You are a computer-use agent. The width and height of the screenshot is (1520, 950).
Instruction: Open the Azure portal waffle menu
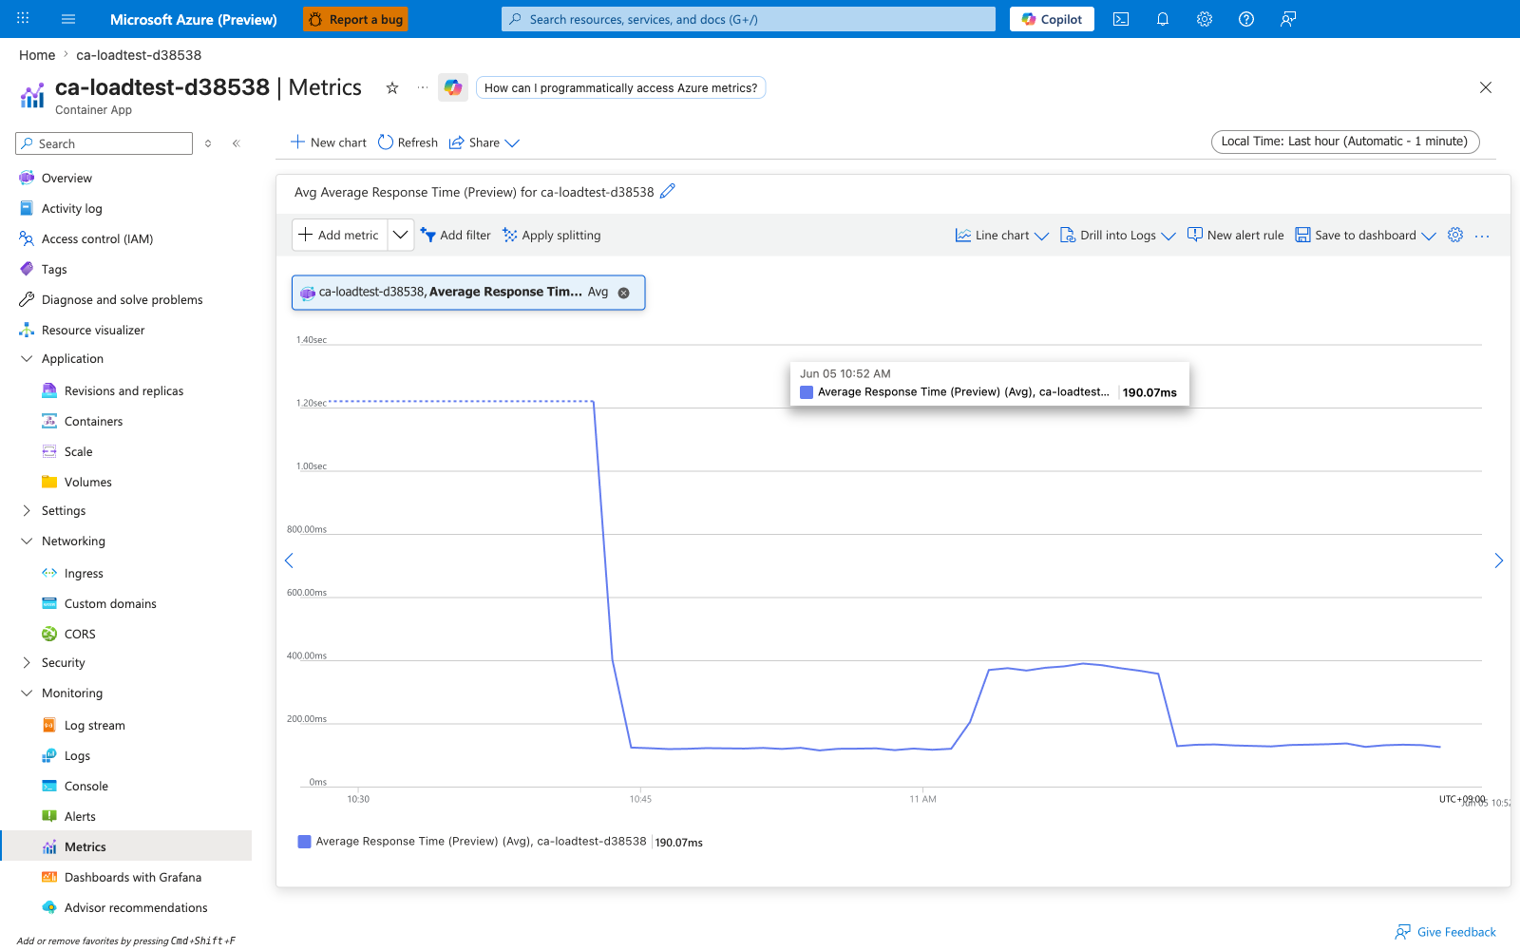tap(23, 18)
